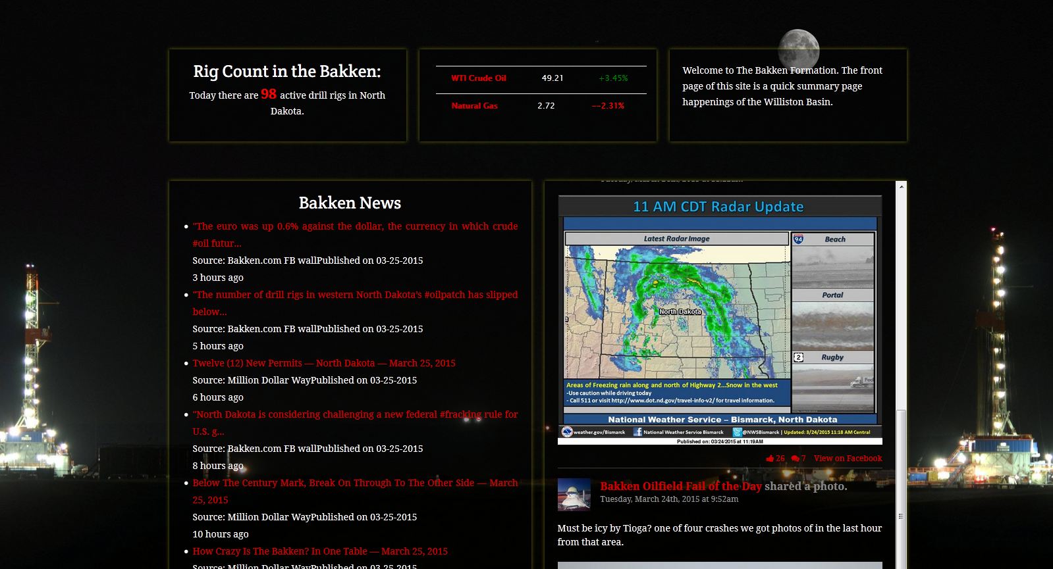Click the thumbs-up likes icon showing 26
Screen dimensions: 1053x569
tap(770, 458)
